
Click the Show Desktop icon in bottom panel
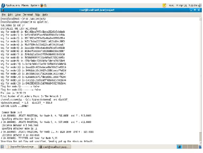click(x=2, y=147)
